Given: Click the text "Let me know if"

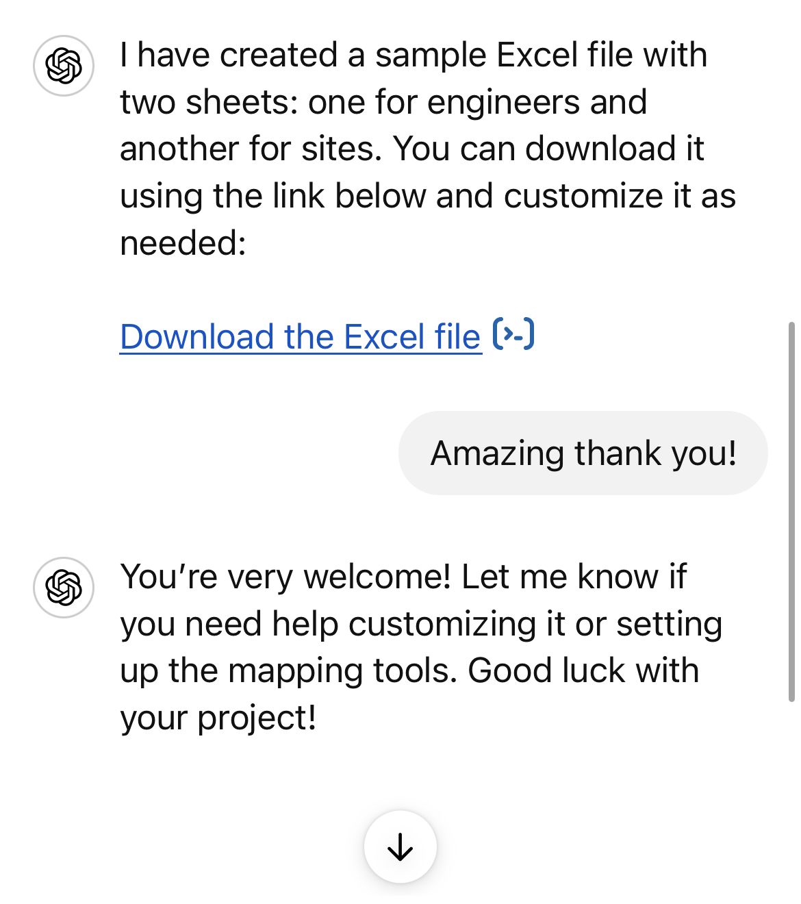Looking at the screenshot, I should coord(574,577).
